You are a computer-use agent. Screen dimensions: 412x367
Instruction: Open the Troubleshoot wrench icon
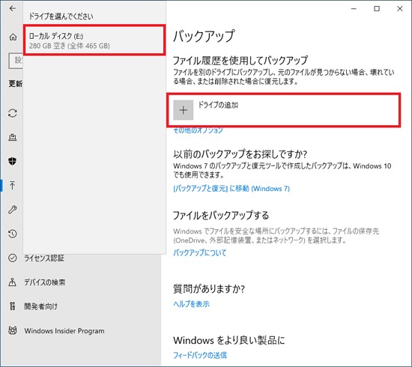click(12, 210)
